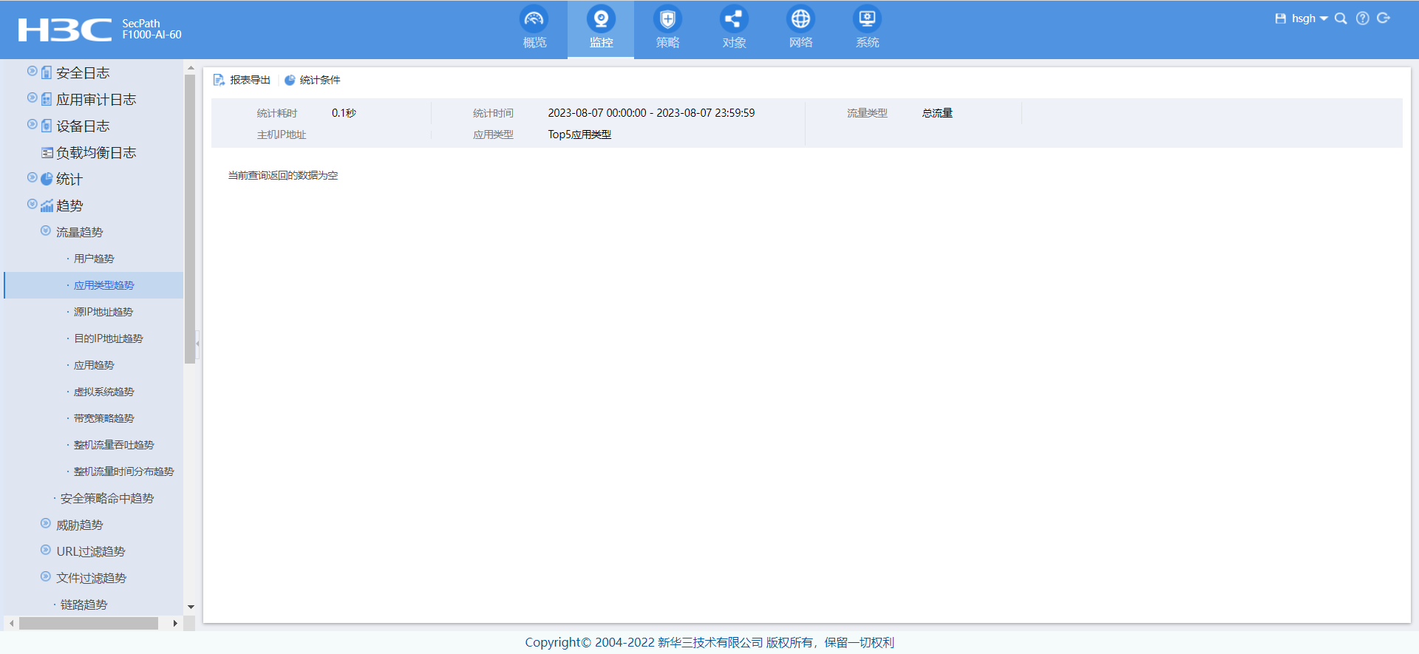This screenshot has width=1419, height=654.
Task: Select 带宽策略趋势 in the tree
Action: click(x=104, y=418)
